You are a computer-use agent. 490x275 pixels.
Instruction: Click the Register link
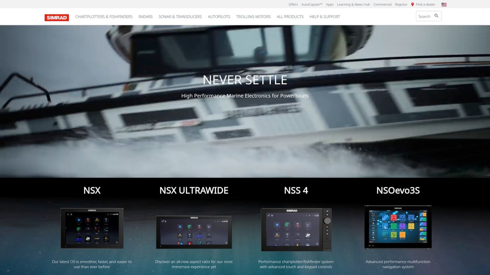point(401,4)
